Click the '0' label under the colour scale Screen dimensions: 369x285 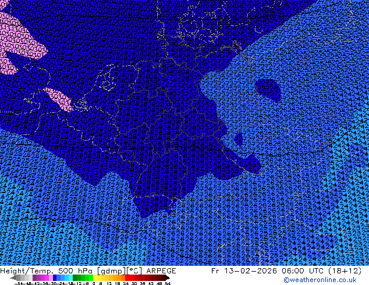coord(94,283)
